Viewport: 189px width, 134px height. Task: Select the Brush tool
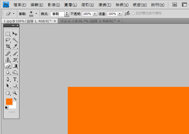click(x=15, y=53)
